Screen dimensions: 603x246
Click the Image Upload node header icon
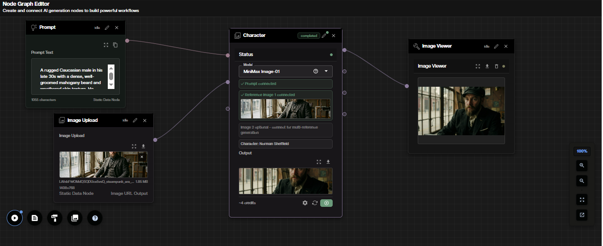(62, 120)
